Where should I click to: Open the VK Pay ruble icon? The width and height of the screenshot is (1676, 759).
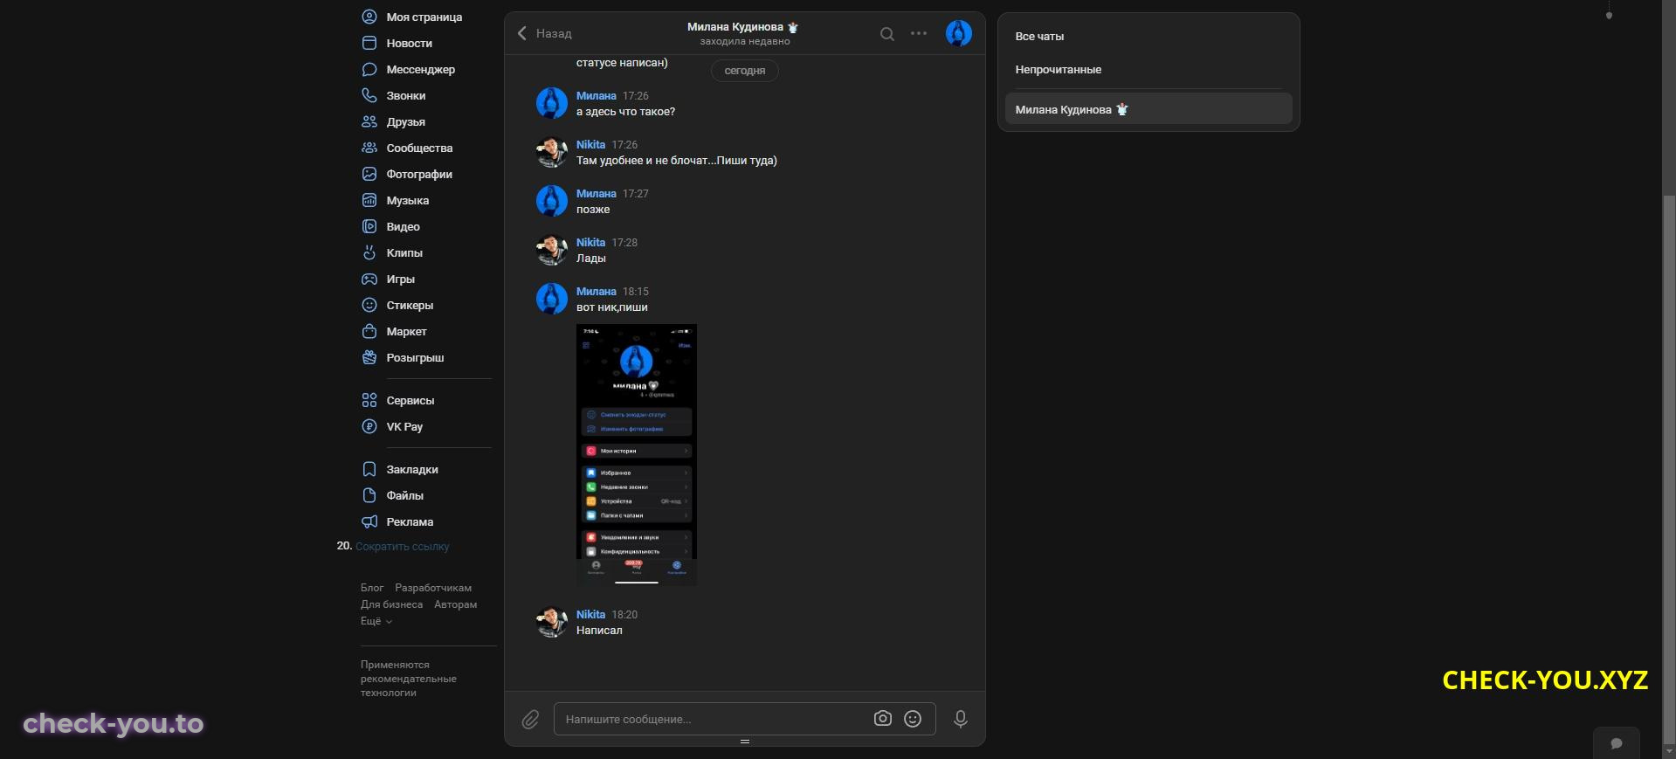(x=369, y=426)
